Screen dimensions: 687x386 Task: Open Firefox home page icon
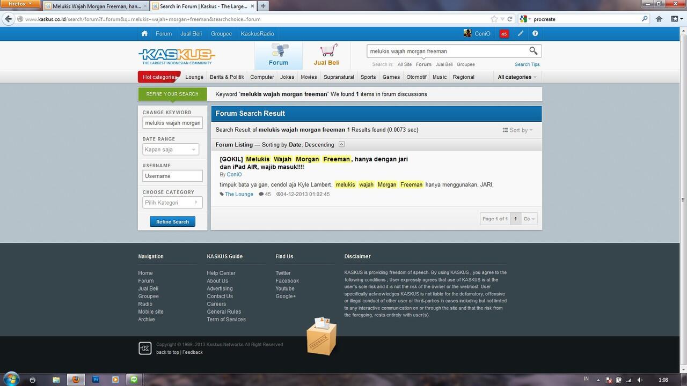[x=659, y=19]
